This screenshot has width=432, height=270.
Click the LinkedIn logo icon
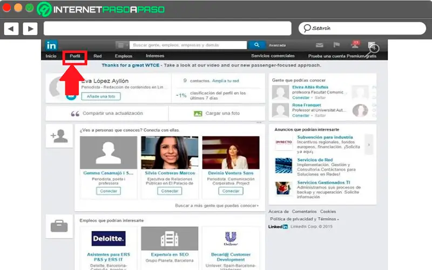pos(51,45)
